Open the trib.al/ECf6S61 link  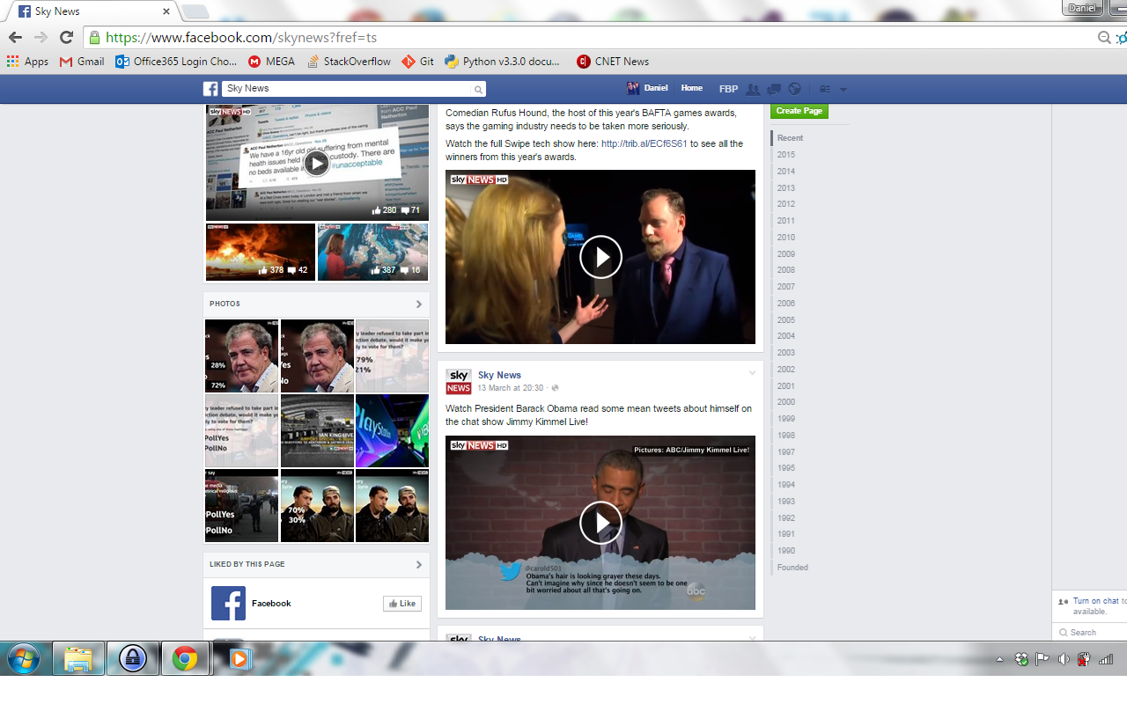[x=644, y=143]
